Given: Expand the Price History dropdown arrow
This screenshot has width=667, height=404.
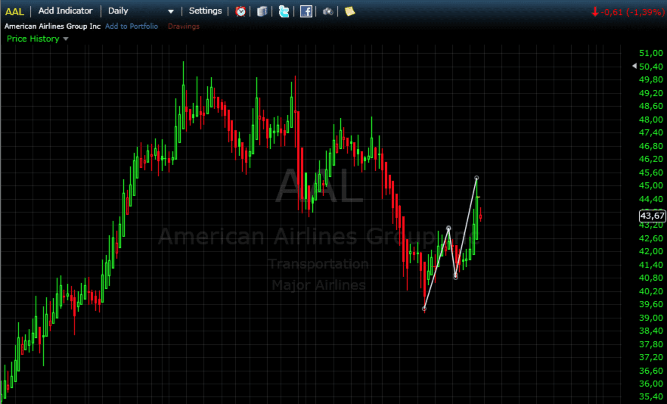Looking at the screenshot, I should [66, 39].
